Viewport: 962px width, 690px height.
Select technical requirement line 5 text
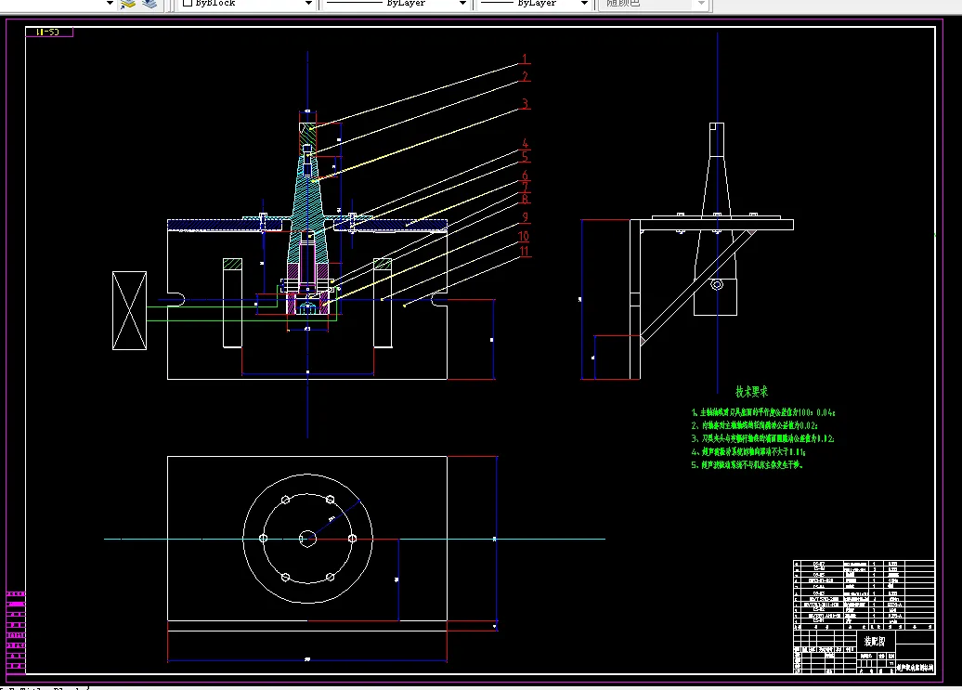click(747, 465)
